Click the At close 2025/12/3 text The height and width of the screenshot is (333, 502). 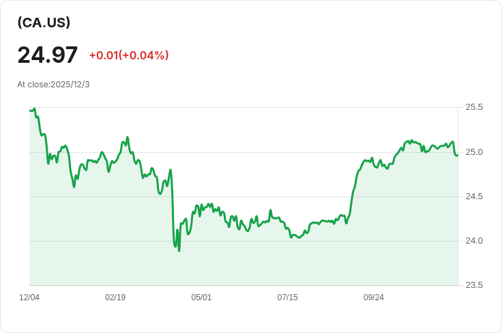coord(53,85)
